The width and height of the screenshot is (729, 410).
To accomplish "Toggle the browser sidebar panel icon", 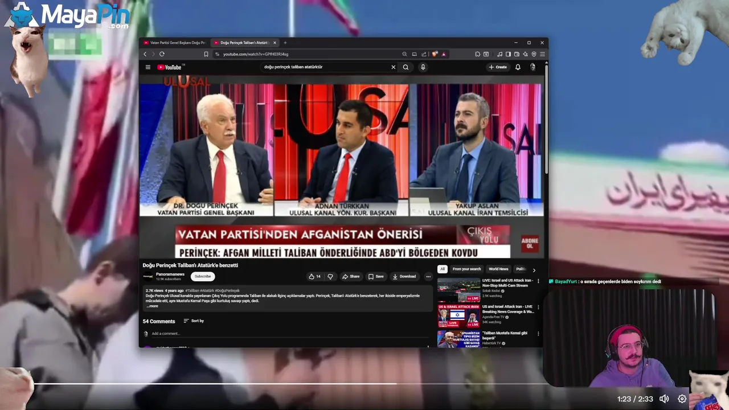I will click(508, 54).
